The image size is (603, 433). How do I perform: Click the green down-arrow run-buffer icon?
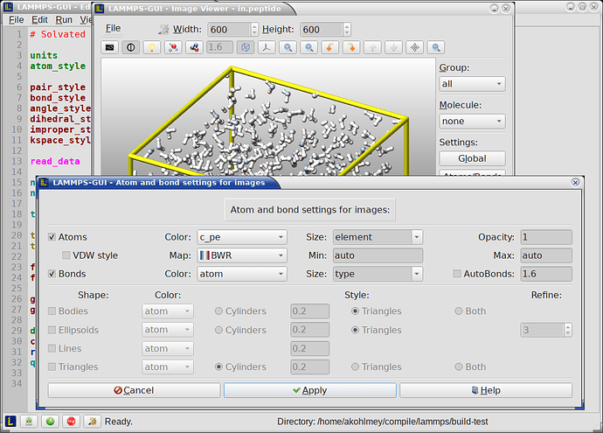pos(29,421)
